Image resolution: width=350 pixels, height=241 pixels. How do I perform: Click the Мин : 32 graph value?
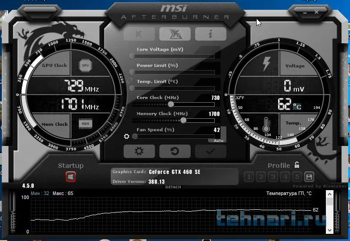click(x=40, y=193)
